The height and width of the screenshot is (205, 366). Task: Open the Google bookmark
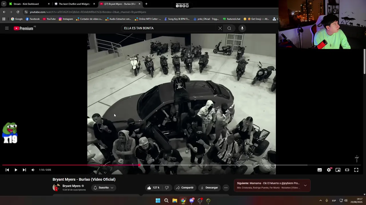(17, 19)
